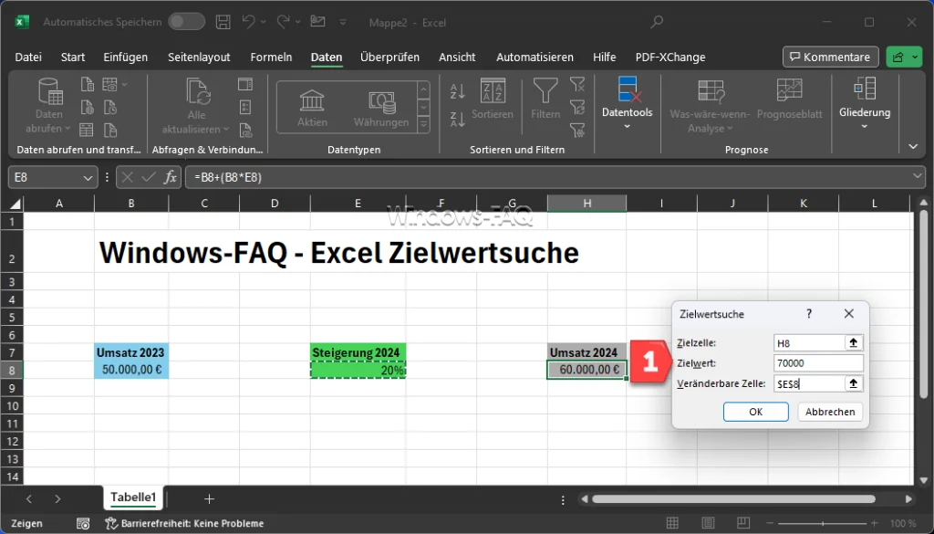Select column H header
Image resolution: width=934 pixels, height=534 pixels.
tap(586, 204)
